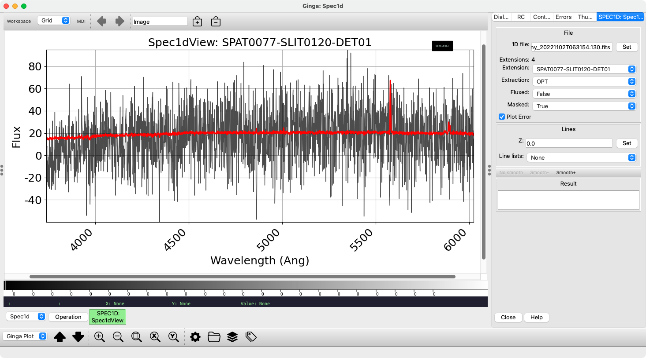
Task: Open the layers stack icon
Action: coord(232,337)
